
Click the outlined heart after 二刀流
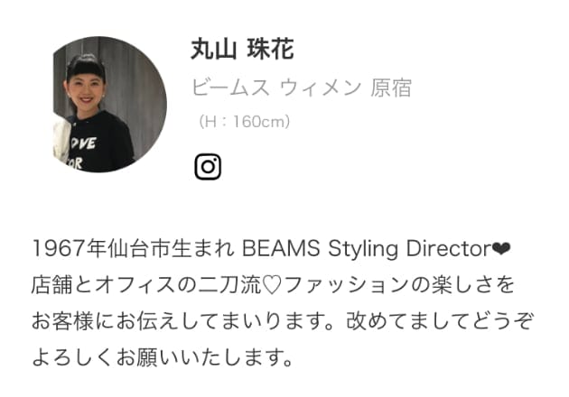pos(272,285)
